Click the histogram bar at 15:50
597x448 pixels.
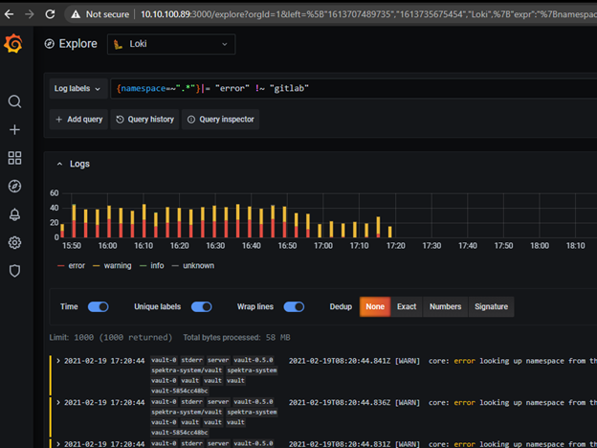coord(74,221)
